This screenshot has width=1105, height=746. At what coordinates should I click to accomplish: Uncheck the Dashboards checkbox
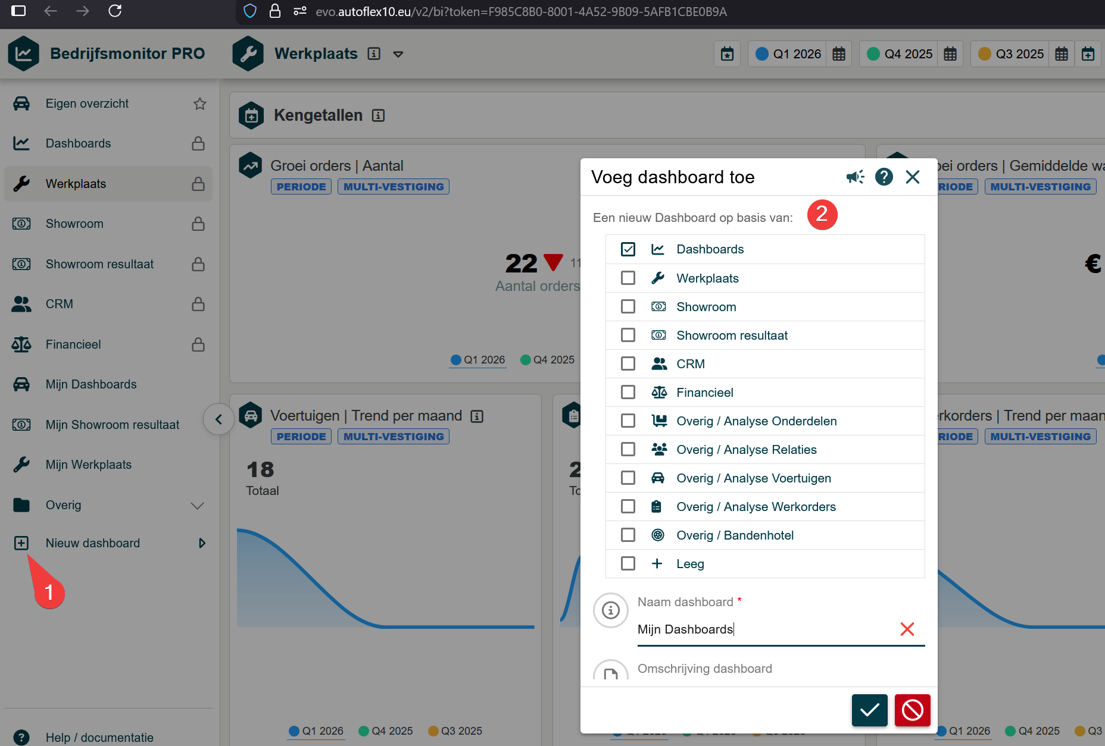[628, 249]
